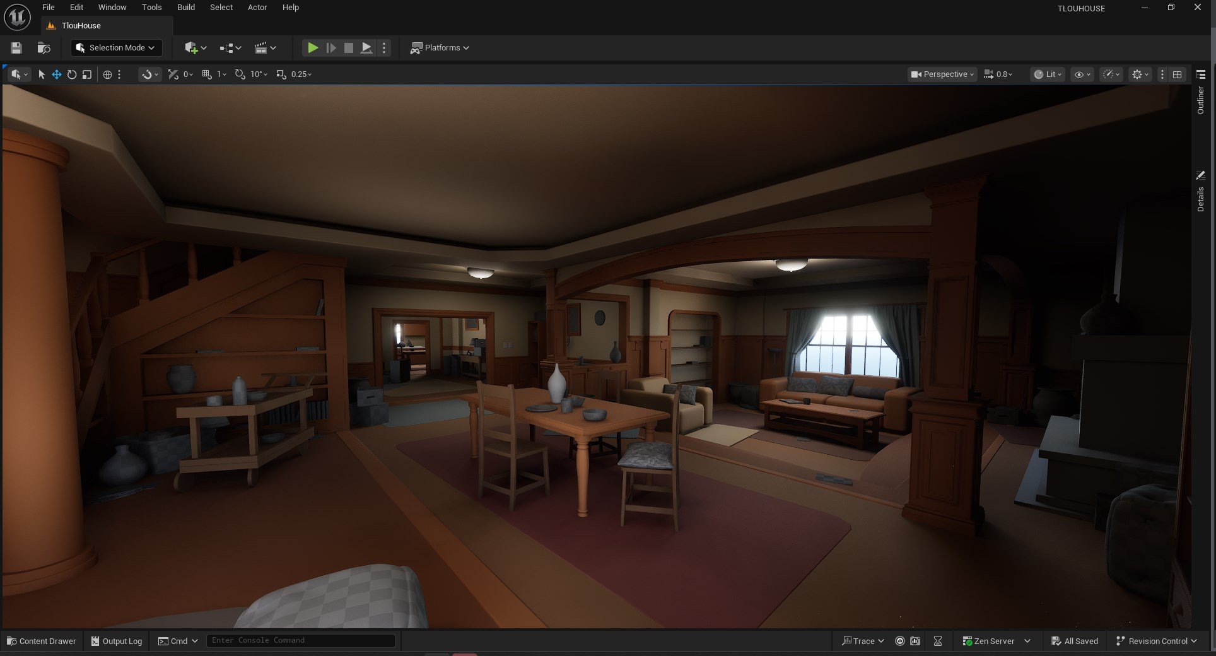
Task: Play the level with the green Play button
Action: 312,48
